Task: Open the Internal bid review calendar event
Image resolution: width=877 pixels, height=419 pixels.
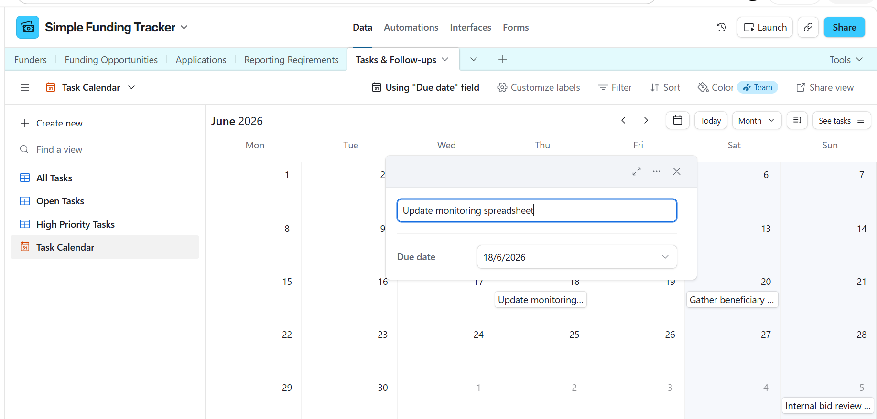Action: (828, 406)
